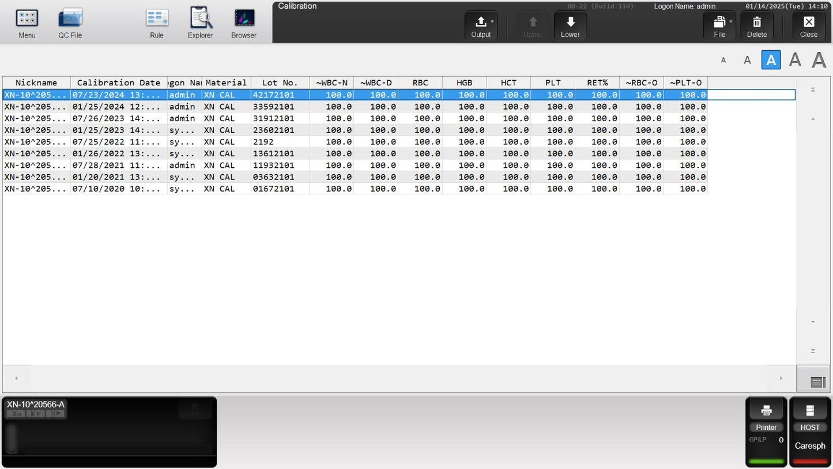The width and height of the screenshot is (833, 469).
Task: Click the ~RBC-O column header
Action: 642,82
